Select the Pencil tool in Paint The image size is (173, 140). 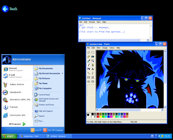coord(89,65)
